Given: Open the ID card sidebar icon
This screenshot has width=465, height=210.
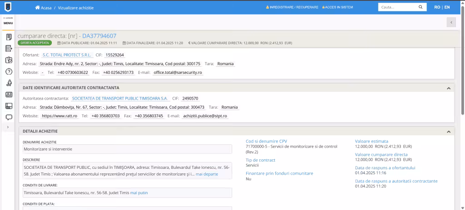Looking at the screenshot, I should [x=9, y=95].
